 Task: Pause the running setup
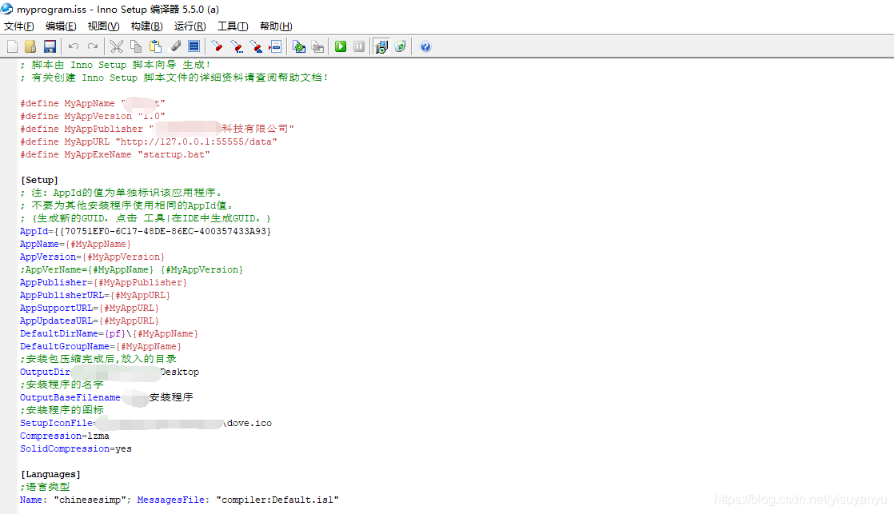(359, 46)
